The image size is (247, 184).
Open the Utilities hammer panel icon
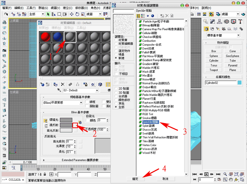click(x=240, y=22)
